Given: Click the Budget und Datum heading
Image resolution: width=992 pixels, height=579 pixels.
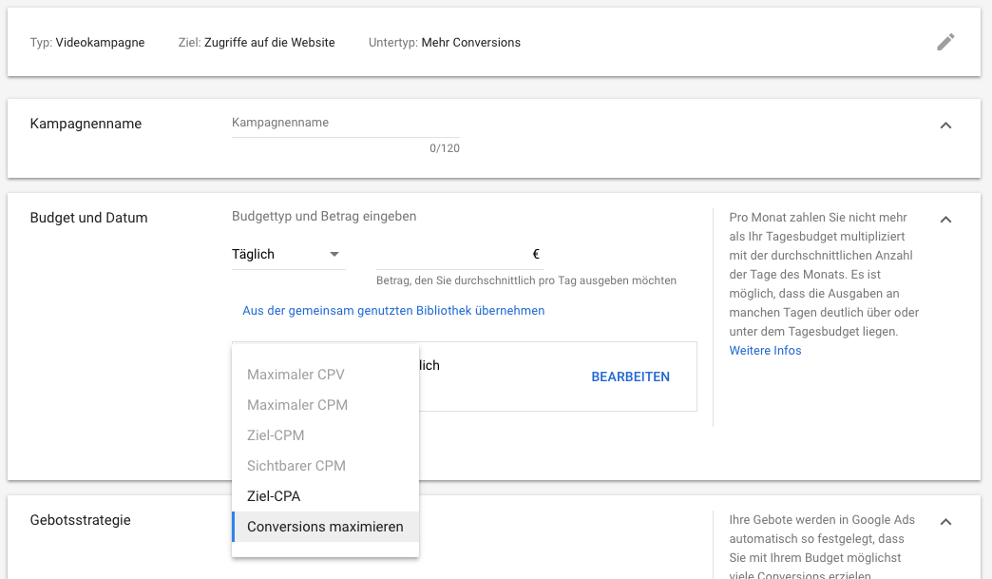Looking at the screenshot, I should coord(89,218).
